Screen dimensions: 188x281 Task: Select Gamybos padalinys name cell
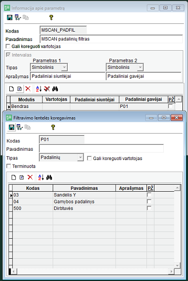pyautogui.click(x=84, y=201)
